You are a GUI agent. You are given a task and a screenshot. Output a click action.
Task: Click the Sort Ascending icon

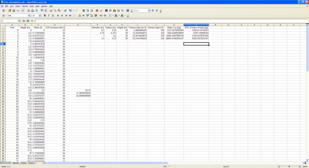pyautogui.click(x=88, y=11)
